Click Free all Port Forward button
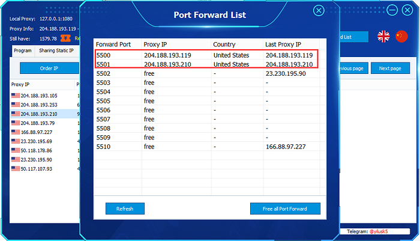This screenshot has width=420, height=241. (x=285, y=209)
